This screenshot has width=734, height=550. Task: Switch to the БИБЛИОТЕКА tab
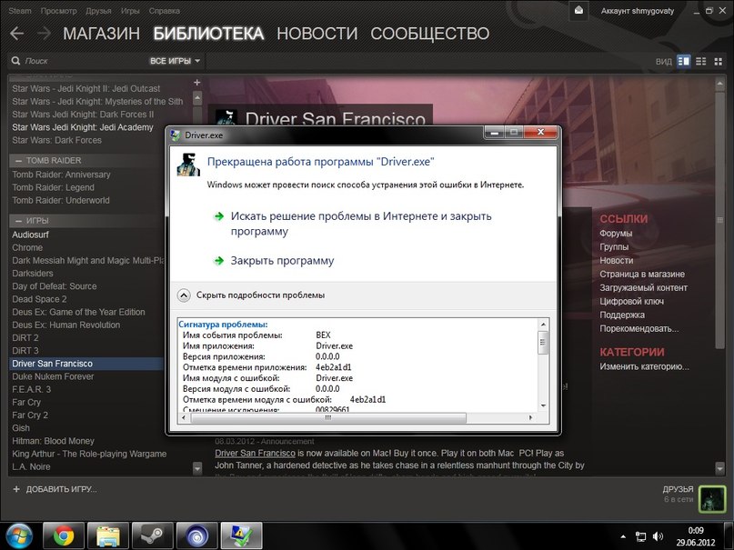pyautogui.click(x=208, y=34)
